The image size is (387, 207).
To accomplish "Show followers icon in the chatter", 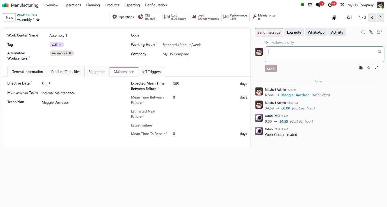I will click(x=379, y=32).
